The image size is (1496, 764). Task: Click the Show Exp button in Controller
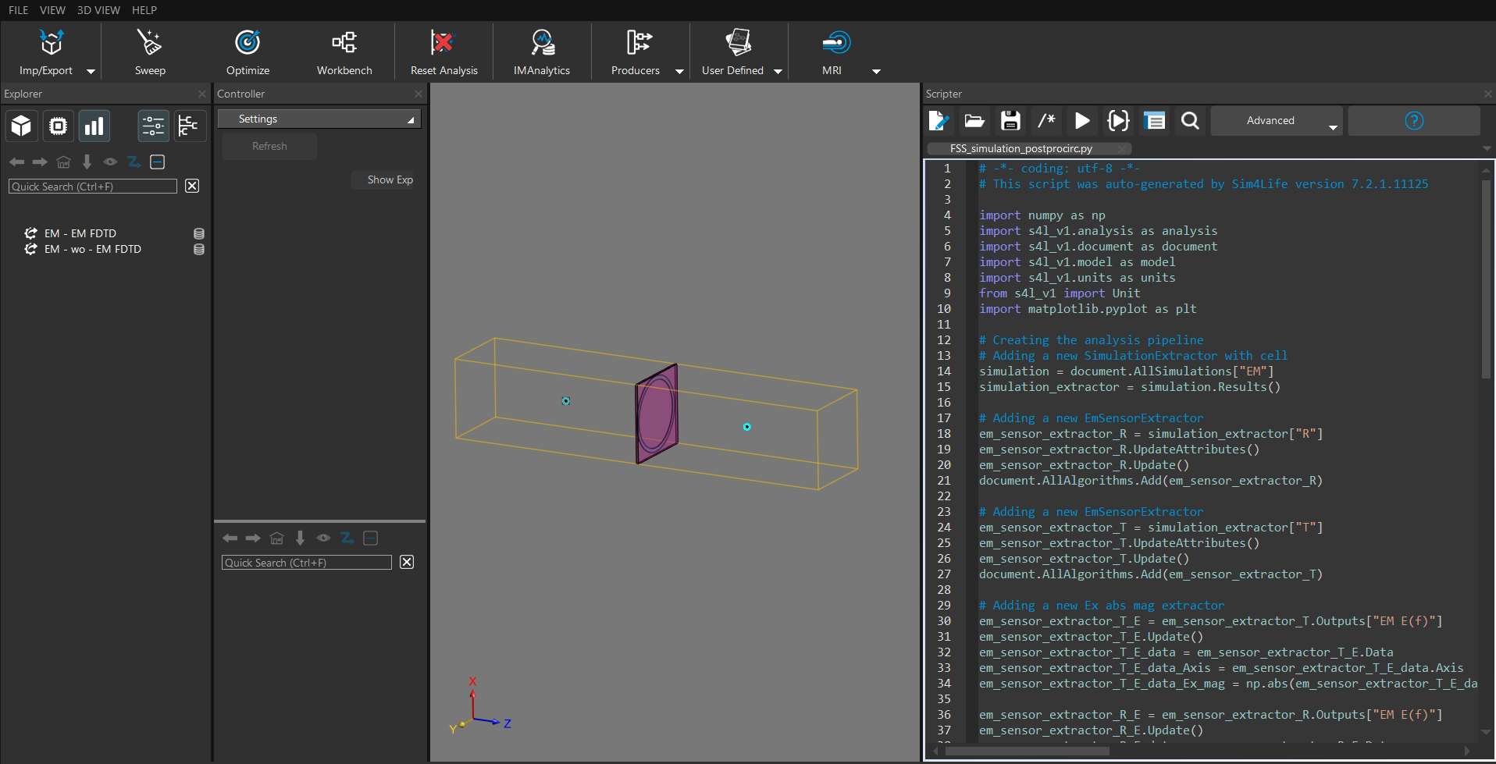[390, 179]
